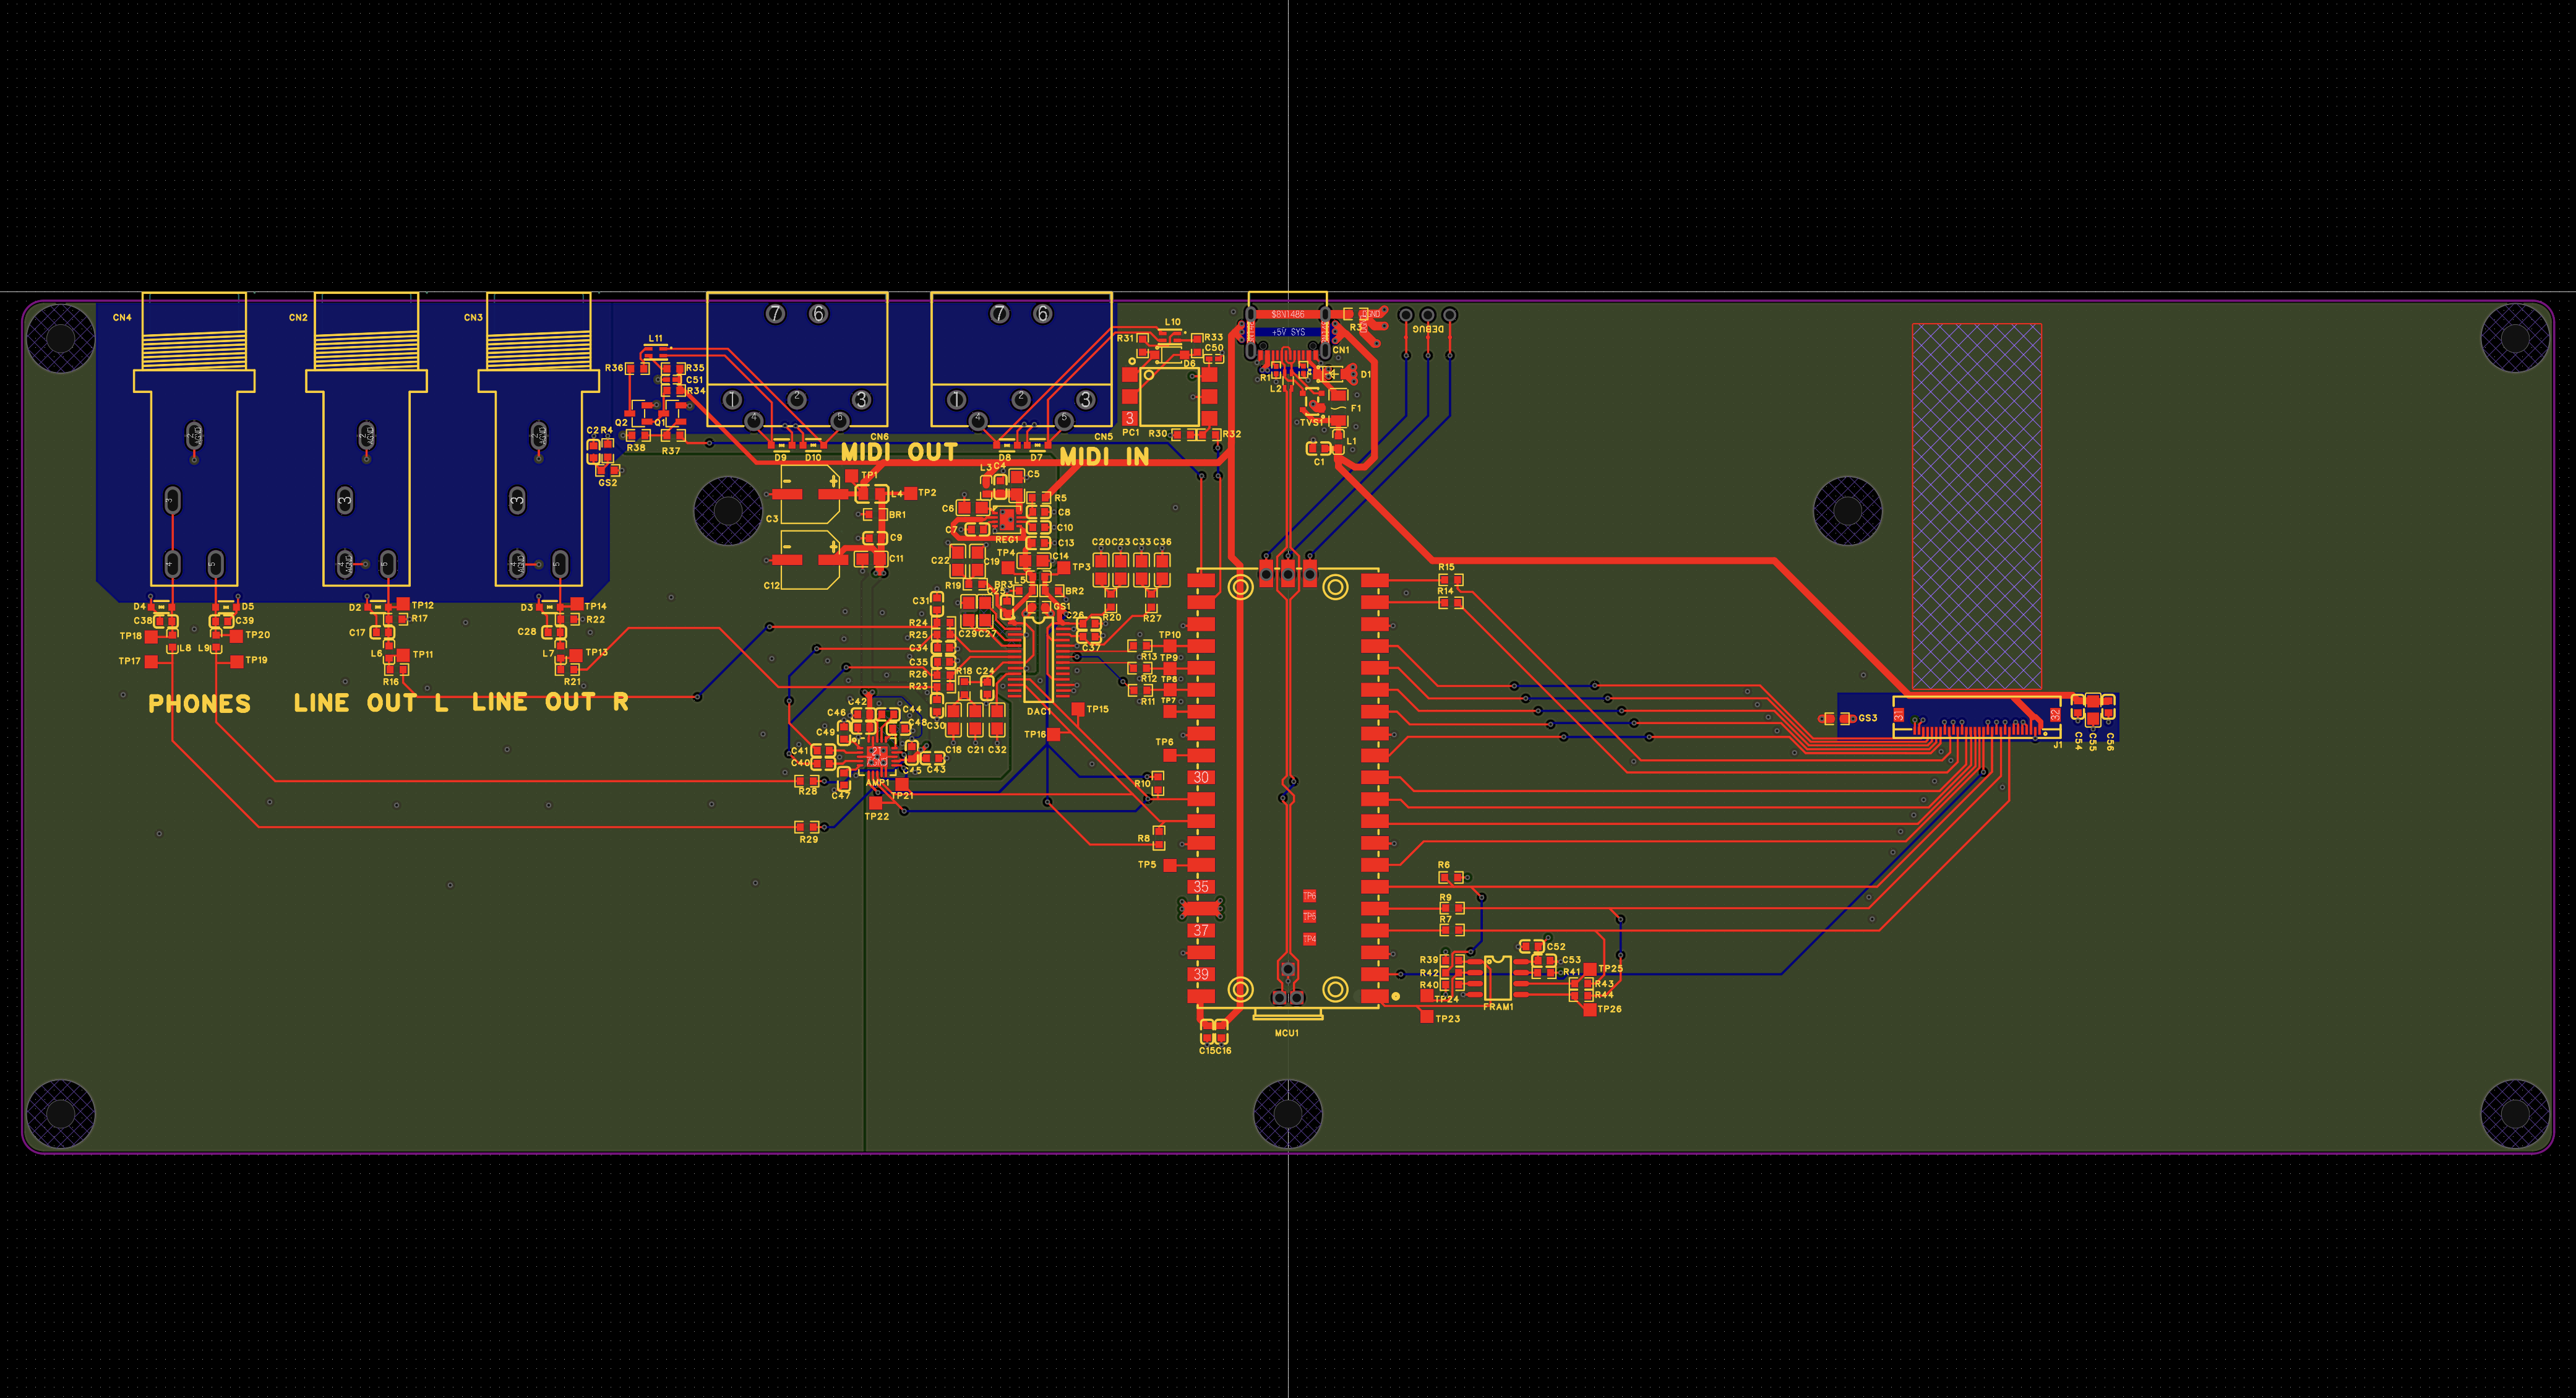Click the MIDI IN silkscreen text
Viewport: 2576px width, 1398px height.
[1104, 456]
